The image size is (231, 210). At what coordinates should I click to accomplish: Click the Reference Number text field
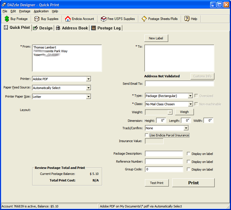point(164,161)
